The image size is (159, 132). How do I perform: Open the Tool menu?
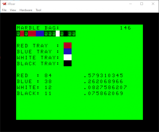click(38, 10)
